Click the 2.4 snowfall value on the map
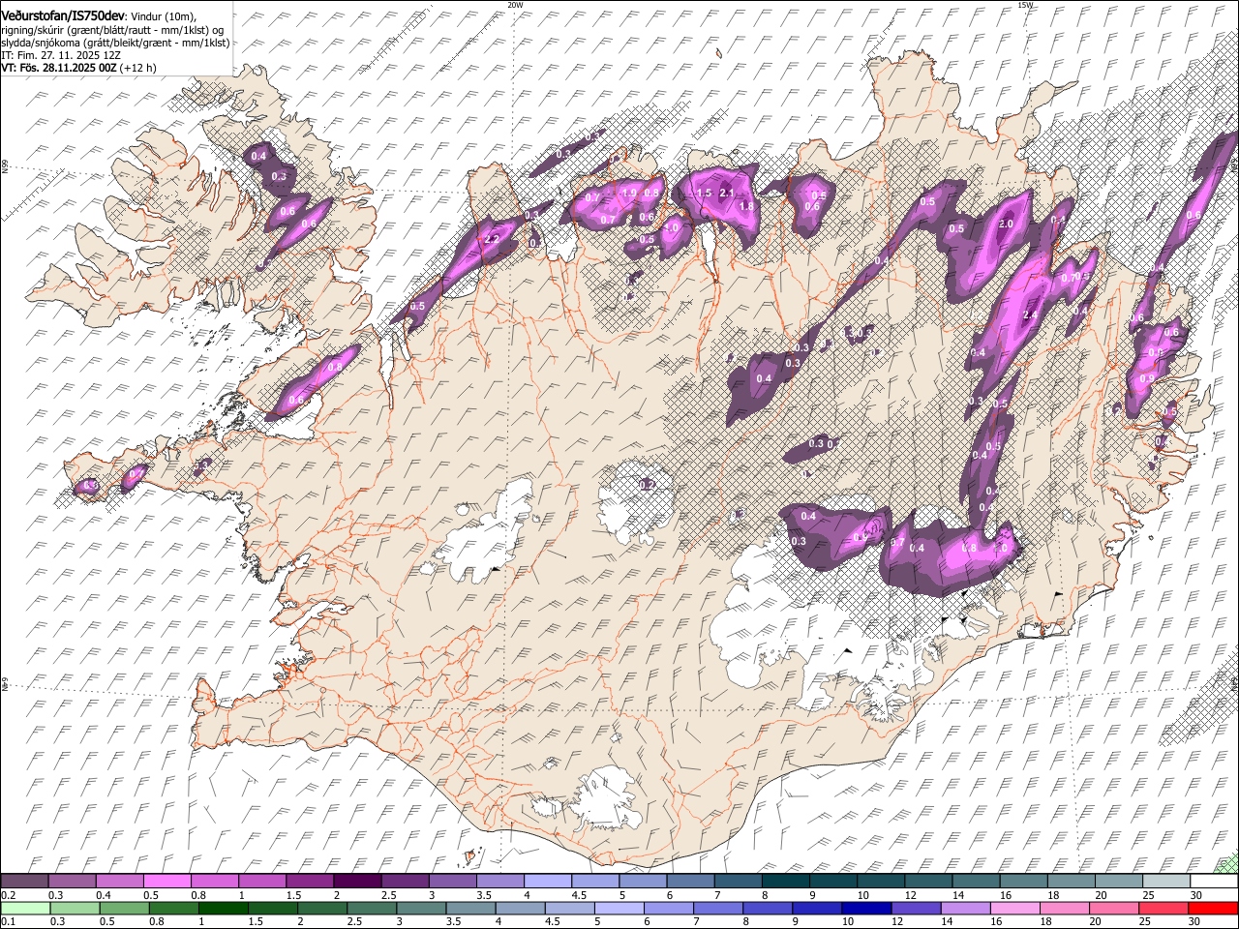This screenshot has width=1239, height=929. point(1030,315)
